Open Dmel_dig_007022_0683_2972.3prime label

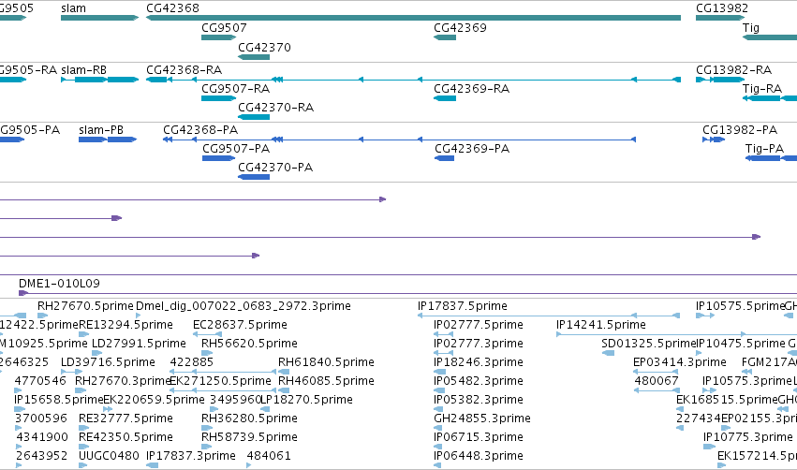pyautogui.click(x=244, y=306)
